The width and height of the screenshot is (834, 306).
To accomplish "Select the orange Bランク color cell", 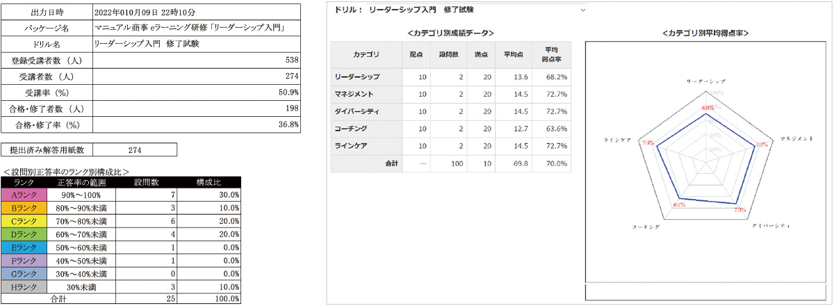I will pos(25,207).
